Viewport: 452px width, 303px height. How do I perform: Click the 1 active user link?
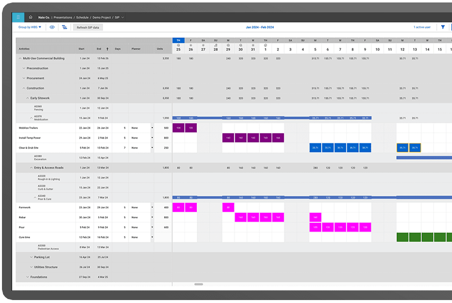click(x=423, y=28)
